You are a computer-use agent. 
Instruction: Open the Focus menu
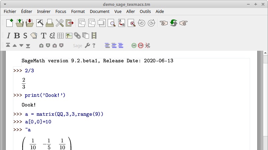(61, 12)
